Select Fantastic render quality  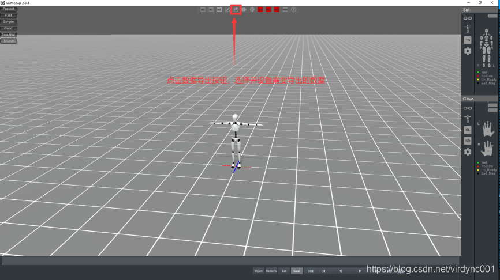pyautogui.click(x=9, y=41)
